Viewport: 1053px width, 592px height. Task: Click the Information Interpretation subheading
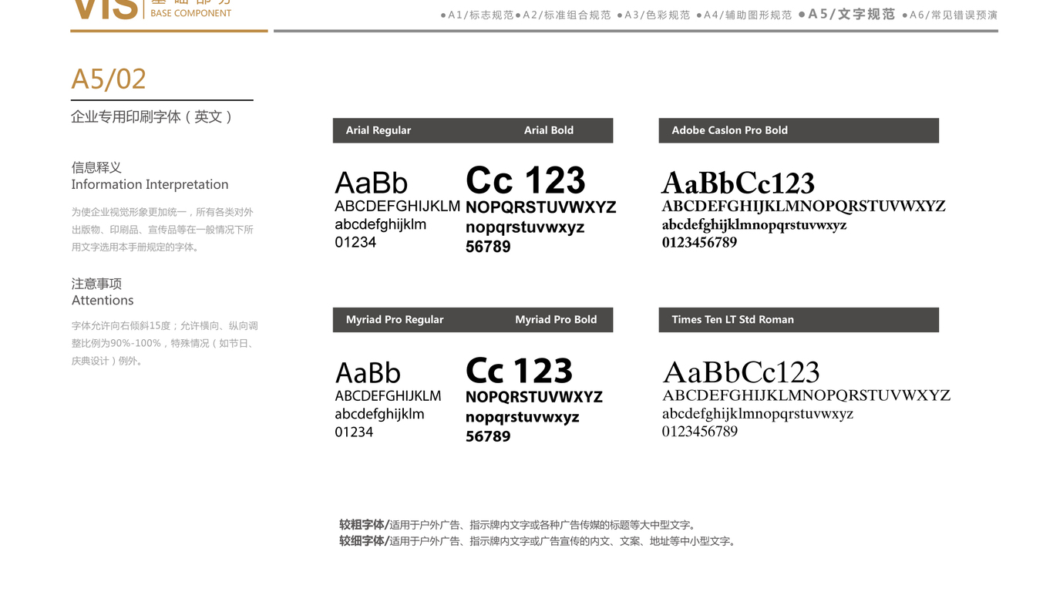tap(150, 185)
